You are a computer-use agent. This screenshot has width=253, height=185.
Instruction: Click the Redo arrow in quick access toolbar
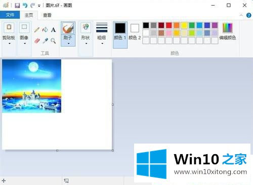pos(32,6)
